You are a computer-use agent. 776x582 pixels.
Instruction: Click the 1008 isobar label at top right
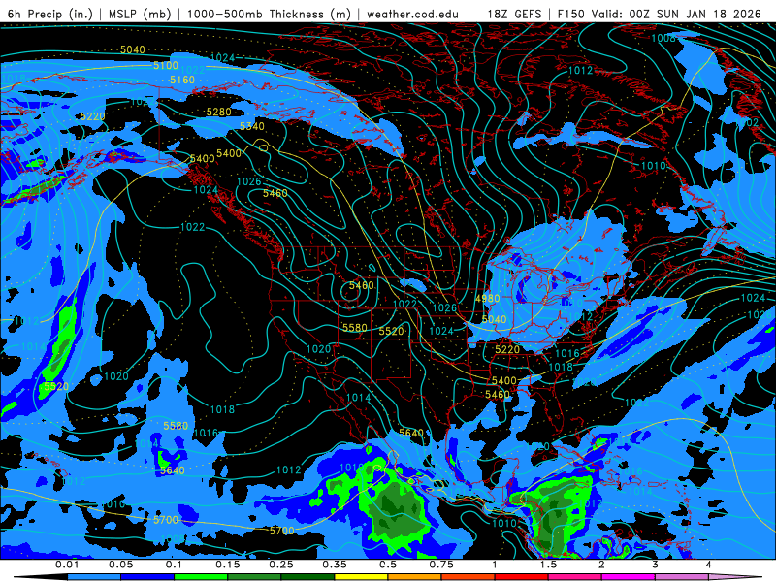point(663,38)
